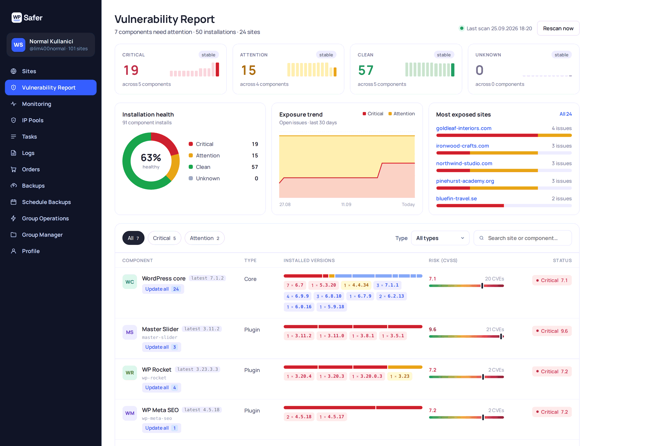655x446 pixels.
Task: Click the 1 × 4.4.34 version chip
Action: (x=356, y=285)
